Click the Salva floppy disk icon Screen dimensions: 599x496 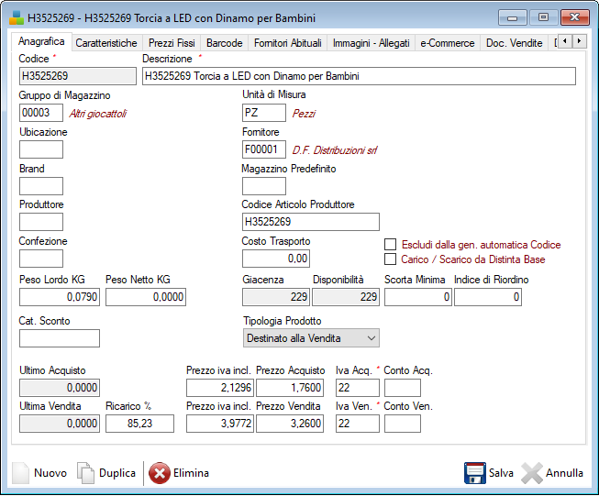474,473
